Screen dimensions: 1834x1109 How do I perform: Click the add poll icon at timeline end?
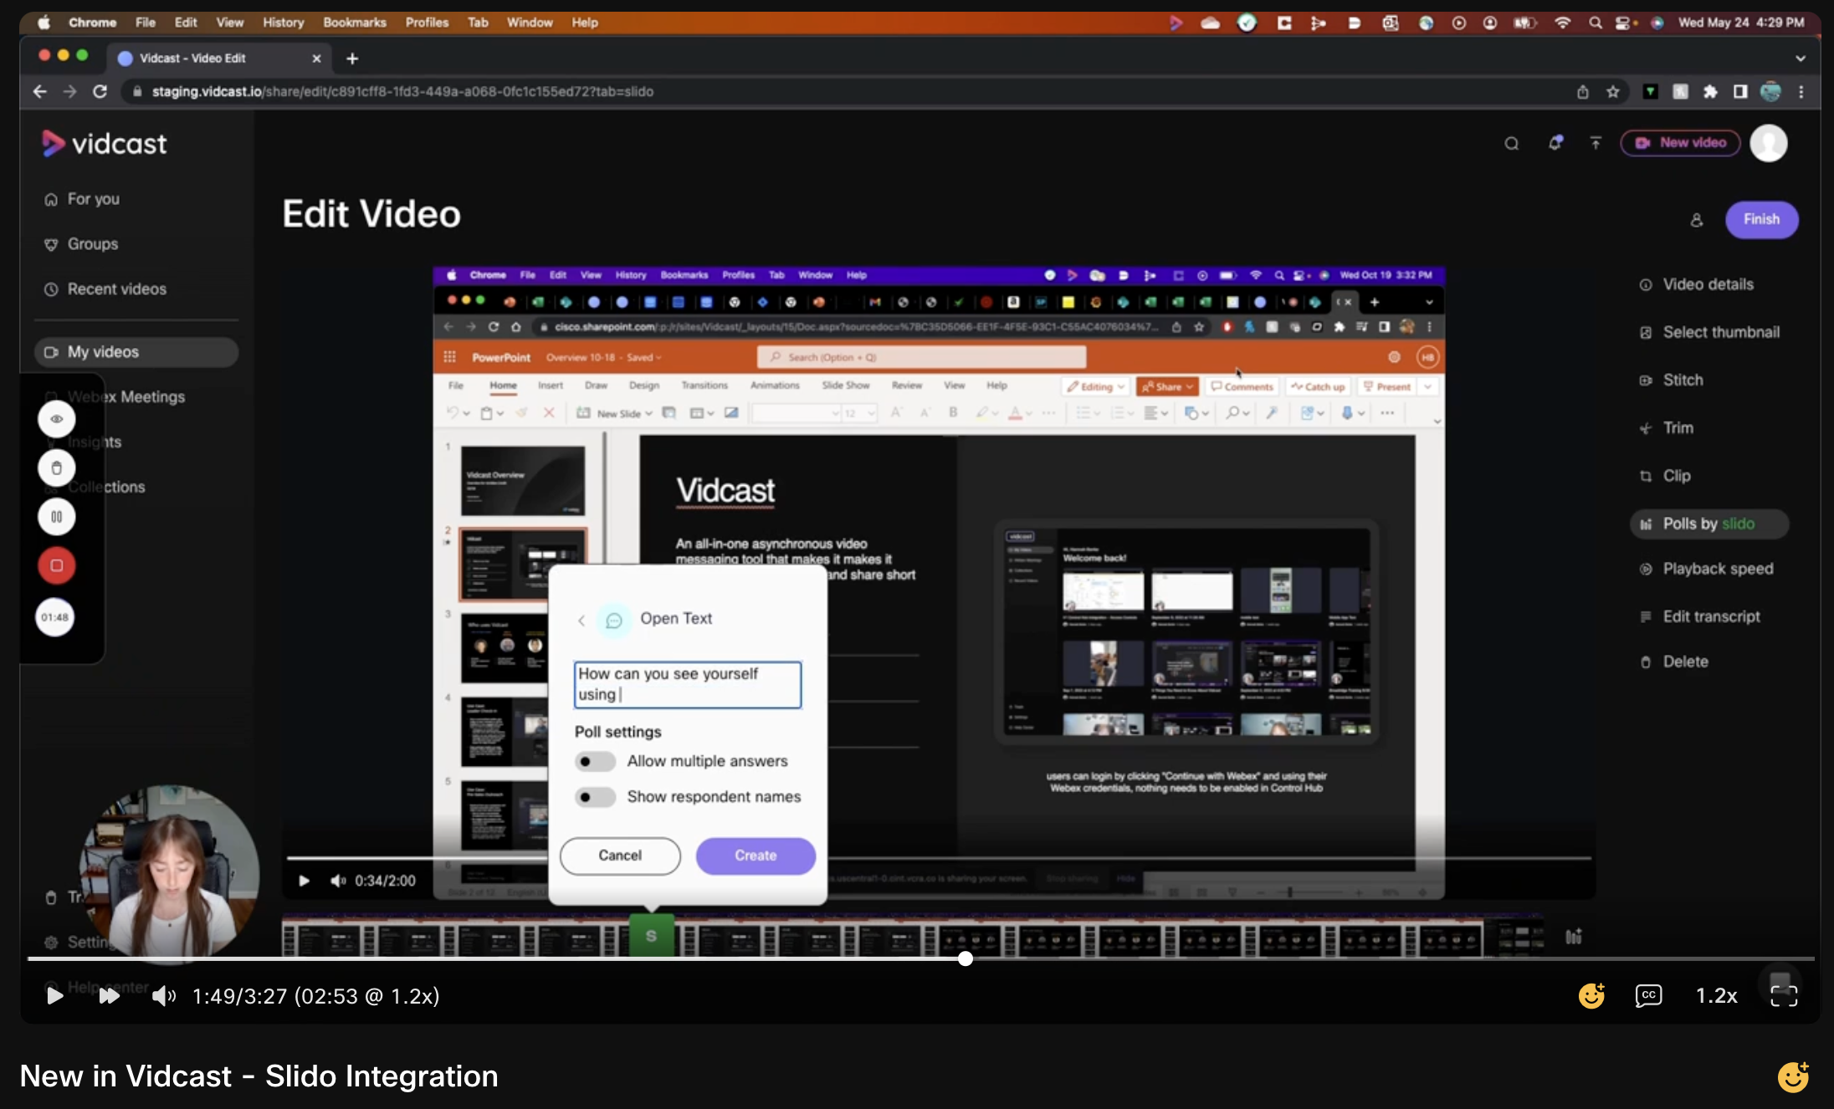1574,936
